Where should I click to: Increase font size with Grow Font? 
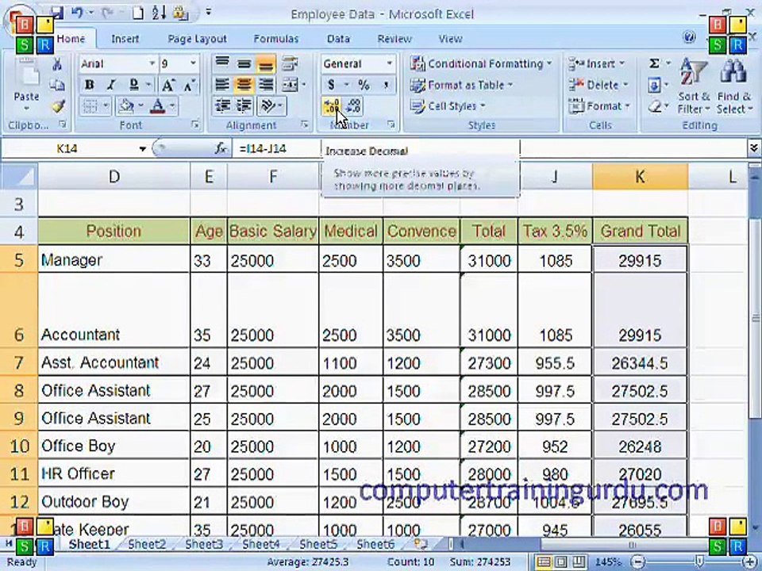click(x=168, y=85)
